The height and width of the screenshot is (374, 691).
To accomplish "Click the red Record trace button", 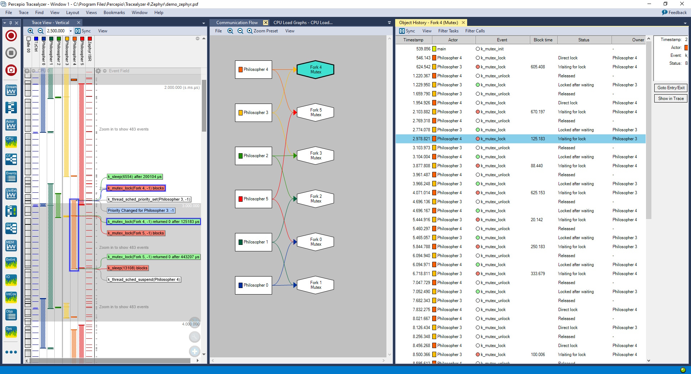I will tap(11, 36).
